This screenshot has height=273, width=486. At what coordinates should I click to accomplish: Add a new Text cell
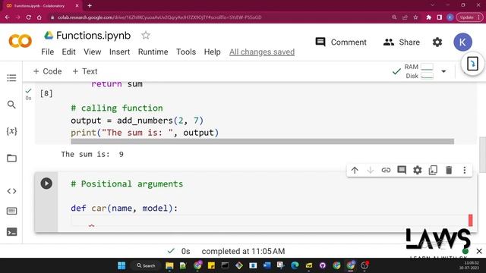coord(84,71)
